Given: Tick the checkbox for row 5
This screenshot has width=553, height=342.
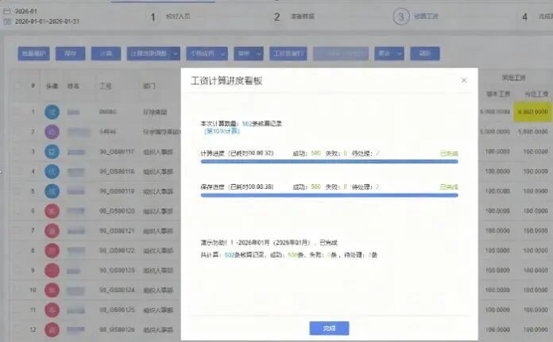Looking at the screenshot, I should [17, 191].
